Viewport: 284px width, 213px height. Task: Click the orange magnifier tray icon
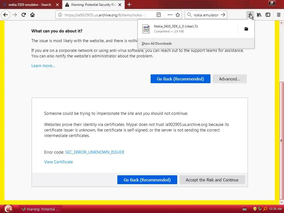[265, 209]
